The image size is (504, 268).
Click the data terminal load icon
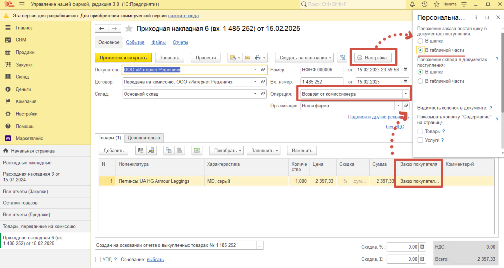pyautogui.click(x=151, y=151)
